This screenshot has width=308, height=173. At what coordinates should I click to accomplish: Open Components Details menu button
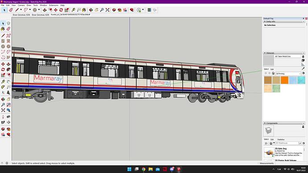click(304, 144)
